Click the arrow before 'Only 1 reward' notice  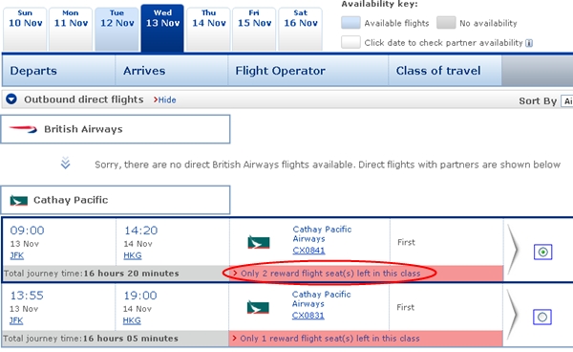point(234,338)
